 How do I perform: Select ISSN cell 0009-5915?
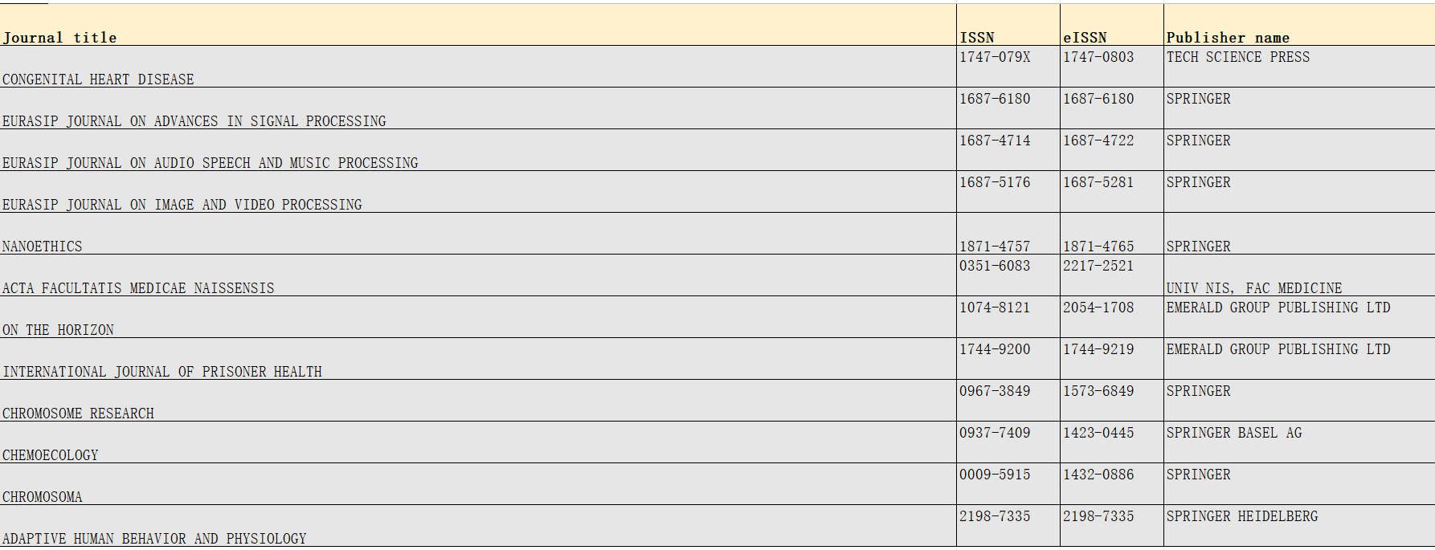click(1008, 484)
